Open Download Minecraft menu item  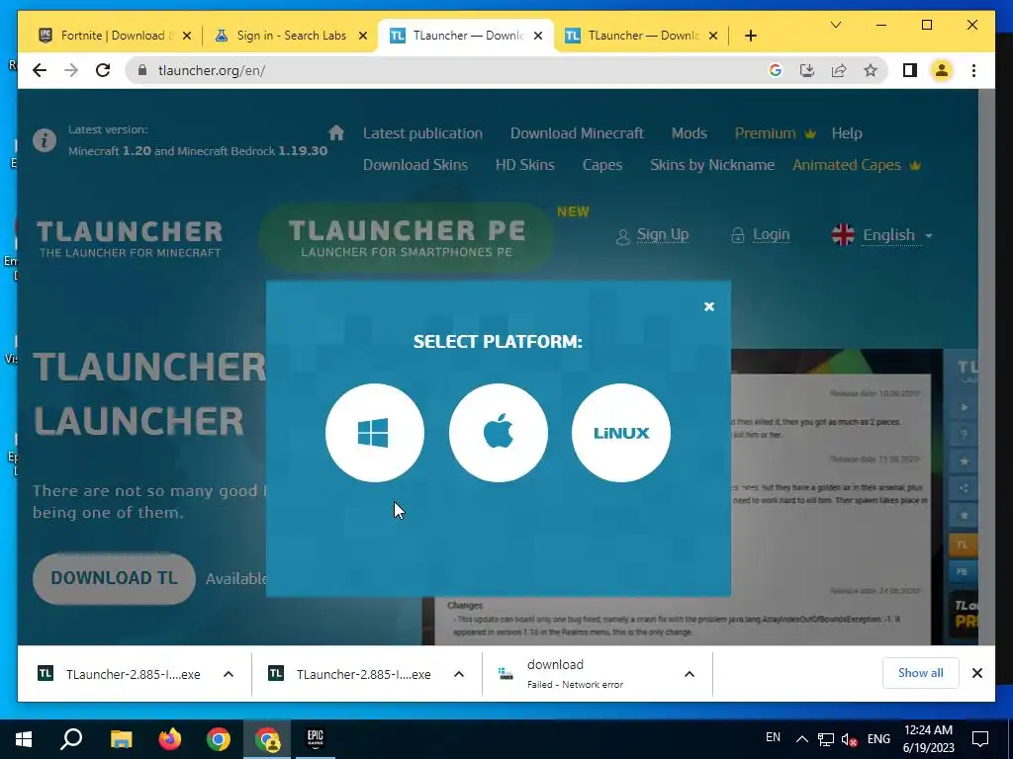(577, 133)
